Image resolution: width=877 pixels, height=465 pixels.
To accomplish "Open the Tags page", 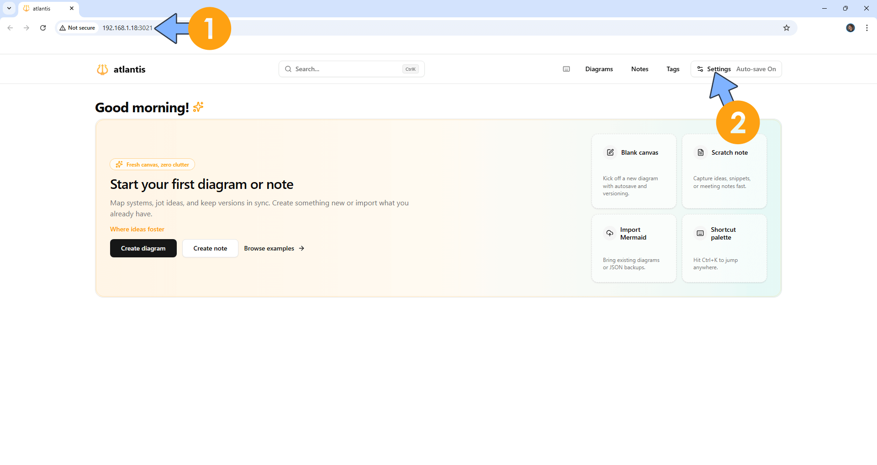I will [673, 69].
